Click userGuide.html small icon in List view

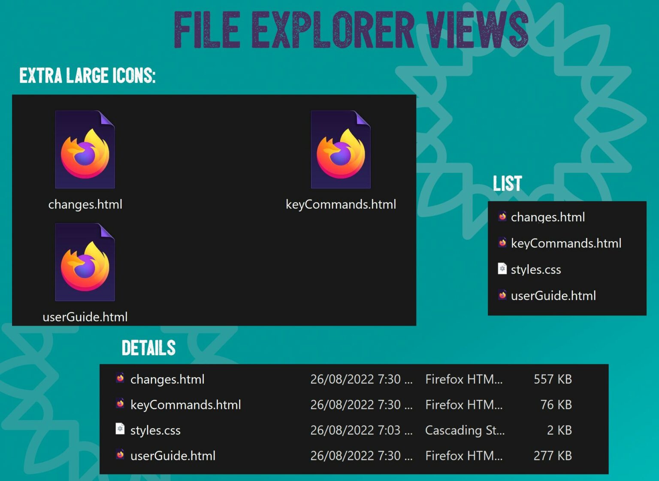pyautogui.click(x=502, y=295)
